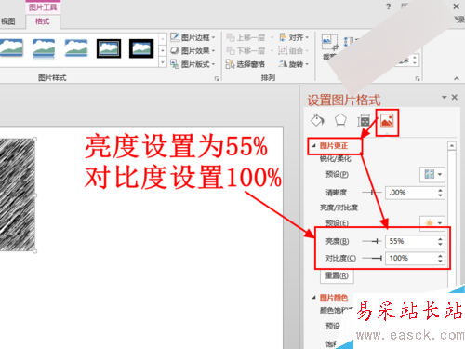
Task: Apply the third soft-edge picture style
Action: pyautogui.click(x=76, y=48)
